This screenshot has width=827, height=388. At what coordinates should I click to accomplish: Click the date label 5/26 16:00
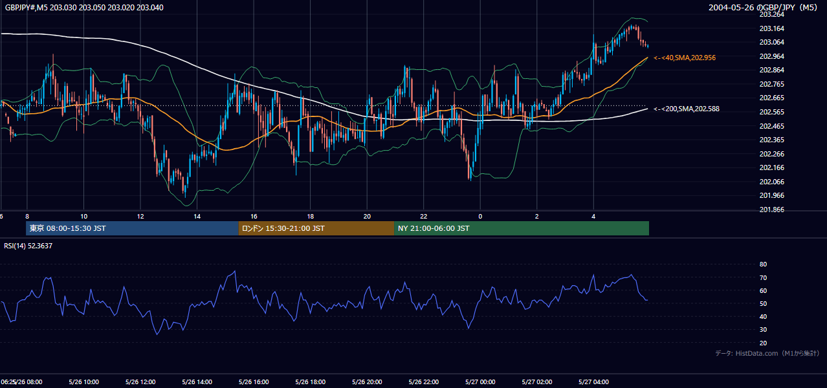(x=254, y=382)
